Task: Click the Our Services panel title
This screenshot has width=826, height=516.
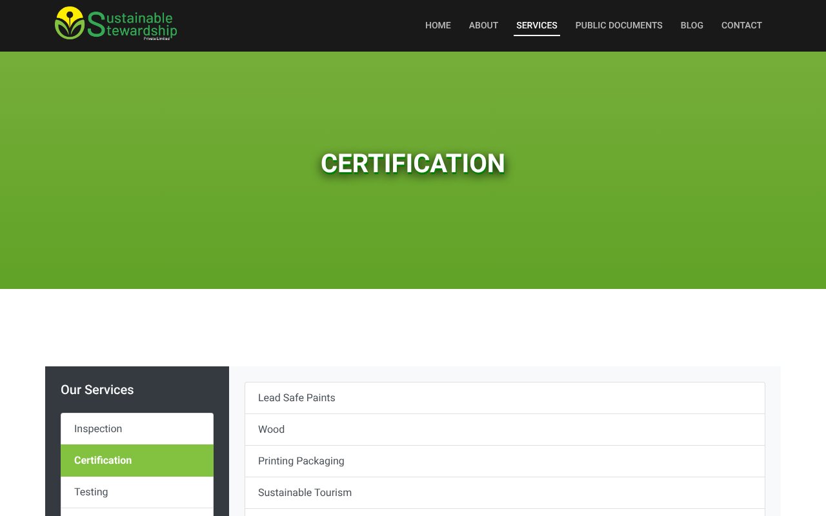Action: 97,390
